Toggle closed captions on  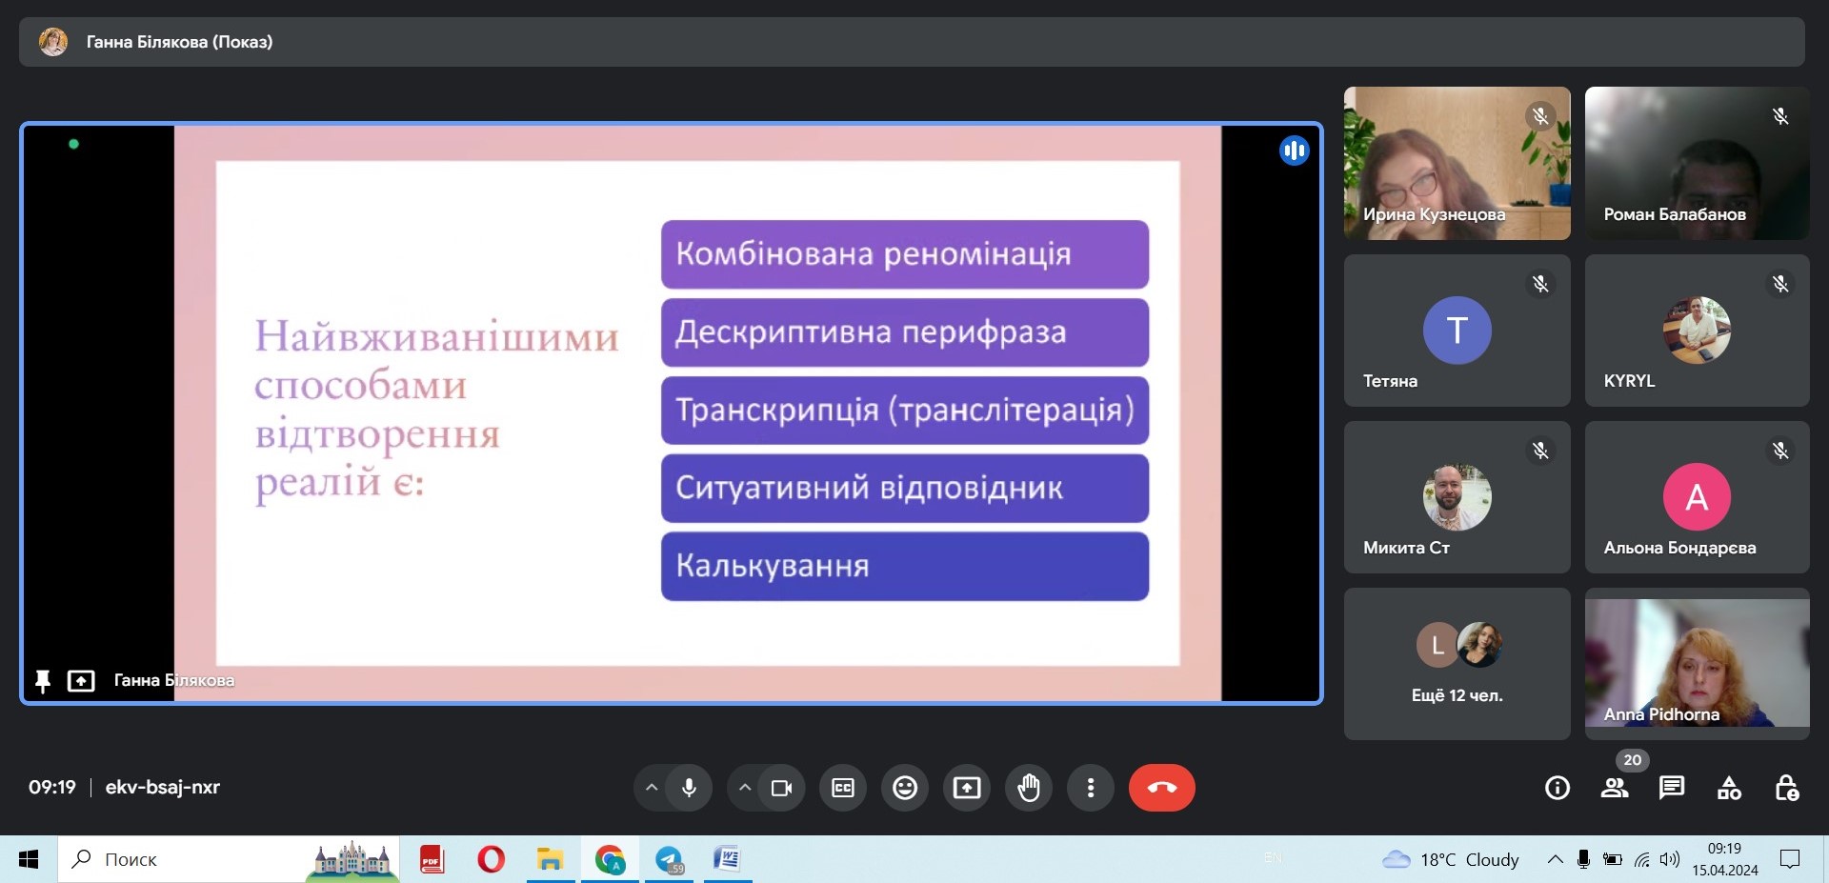coord(843,788)
